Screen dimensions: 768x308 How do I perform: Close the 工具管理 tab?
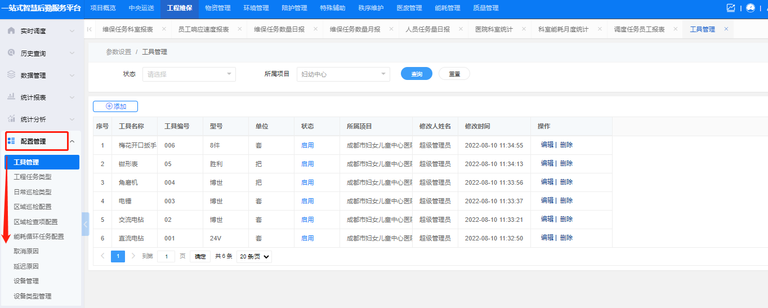(726, 29)
